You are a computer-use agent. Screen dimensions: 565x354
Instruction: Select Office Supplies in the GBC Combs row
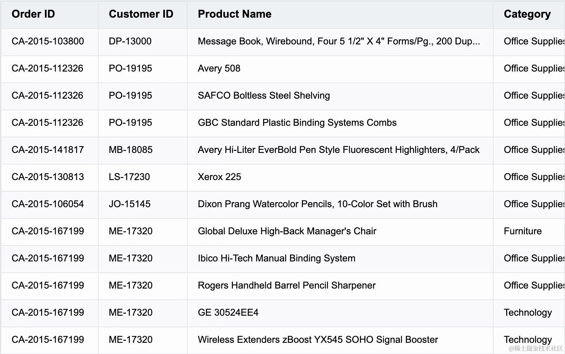[x=529, y=123]
